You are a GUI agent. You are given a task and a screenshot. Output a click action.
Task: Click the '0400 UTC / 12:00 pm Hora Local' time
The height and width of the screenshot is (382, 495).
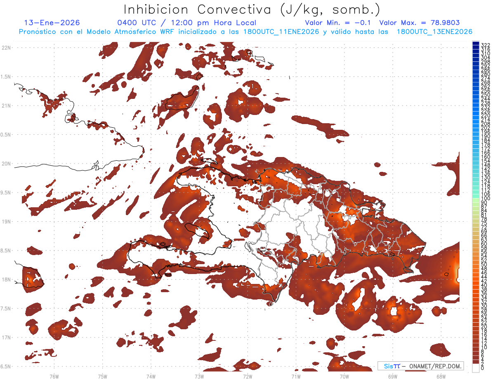coord(187,23)
